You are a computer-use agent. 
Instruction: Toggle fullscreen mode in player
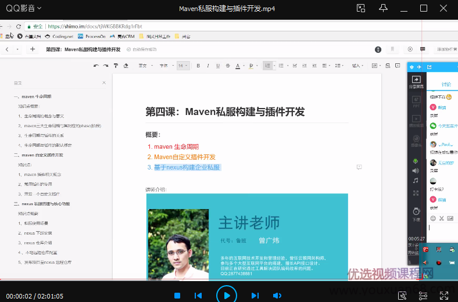[x=444, y=296]
